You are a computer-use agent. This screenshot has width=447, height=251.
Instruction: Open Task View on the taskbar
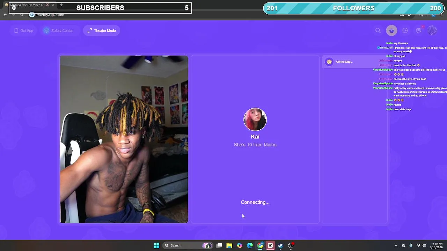click(x=219, y=245)
